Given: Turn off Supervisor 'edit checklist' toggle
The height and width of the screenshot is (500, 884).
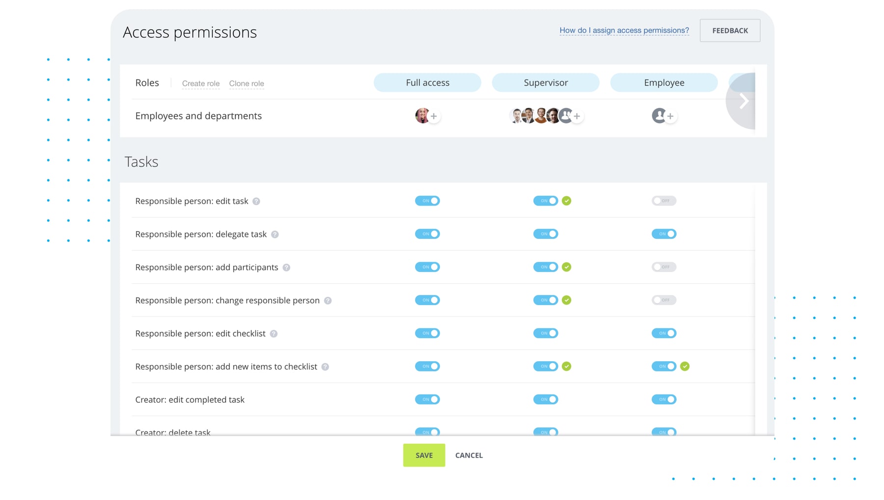Looking at the screenshot, I should [x=546, y=333].
